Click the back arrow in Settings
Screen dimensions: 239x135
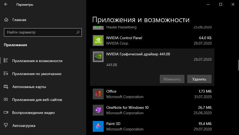click(x=6, y=4)
